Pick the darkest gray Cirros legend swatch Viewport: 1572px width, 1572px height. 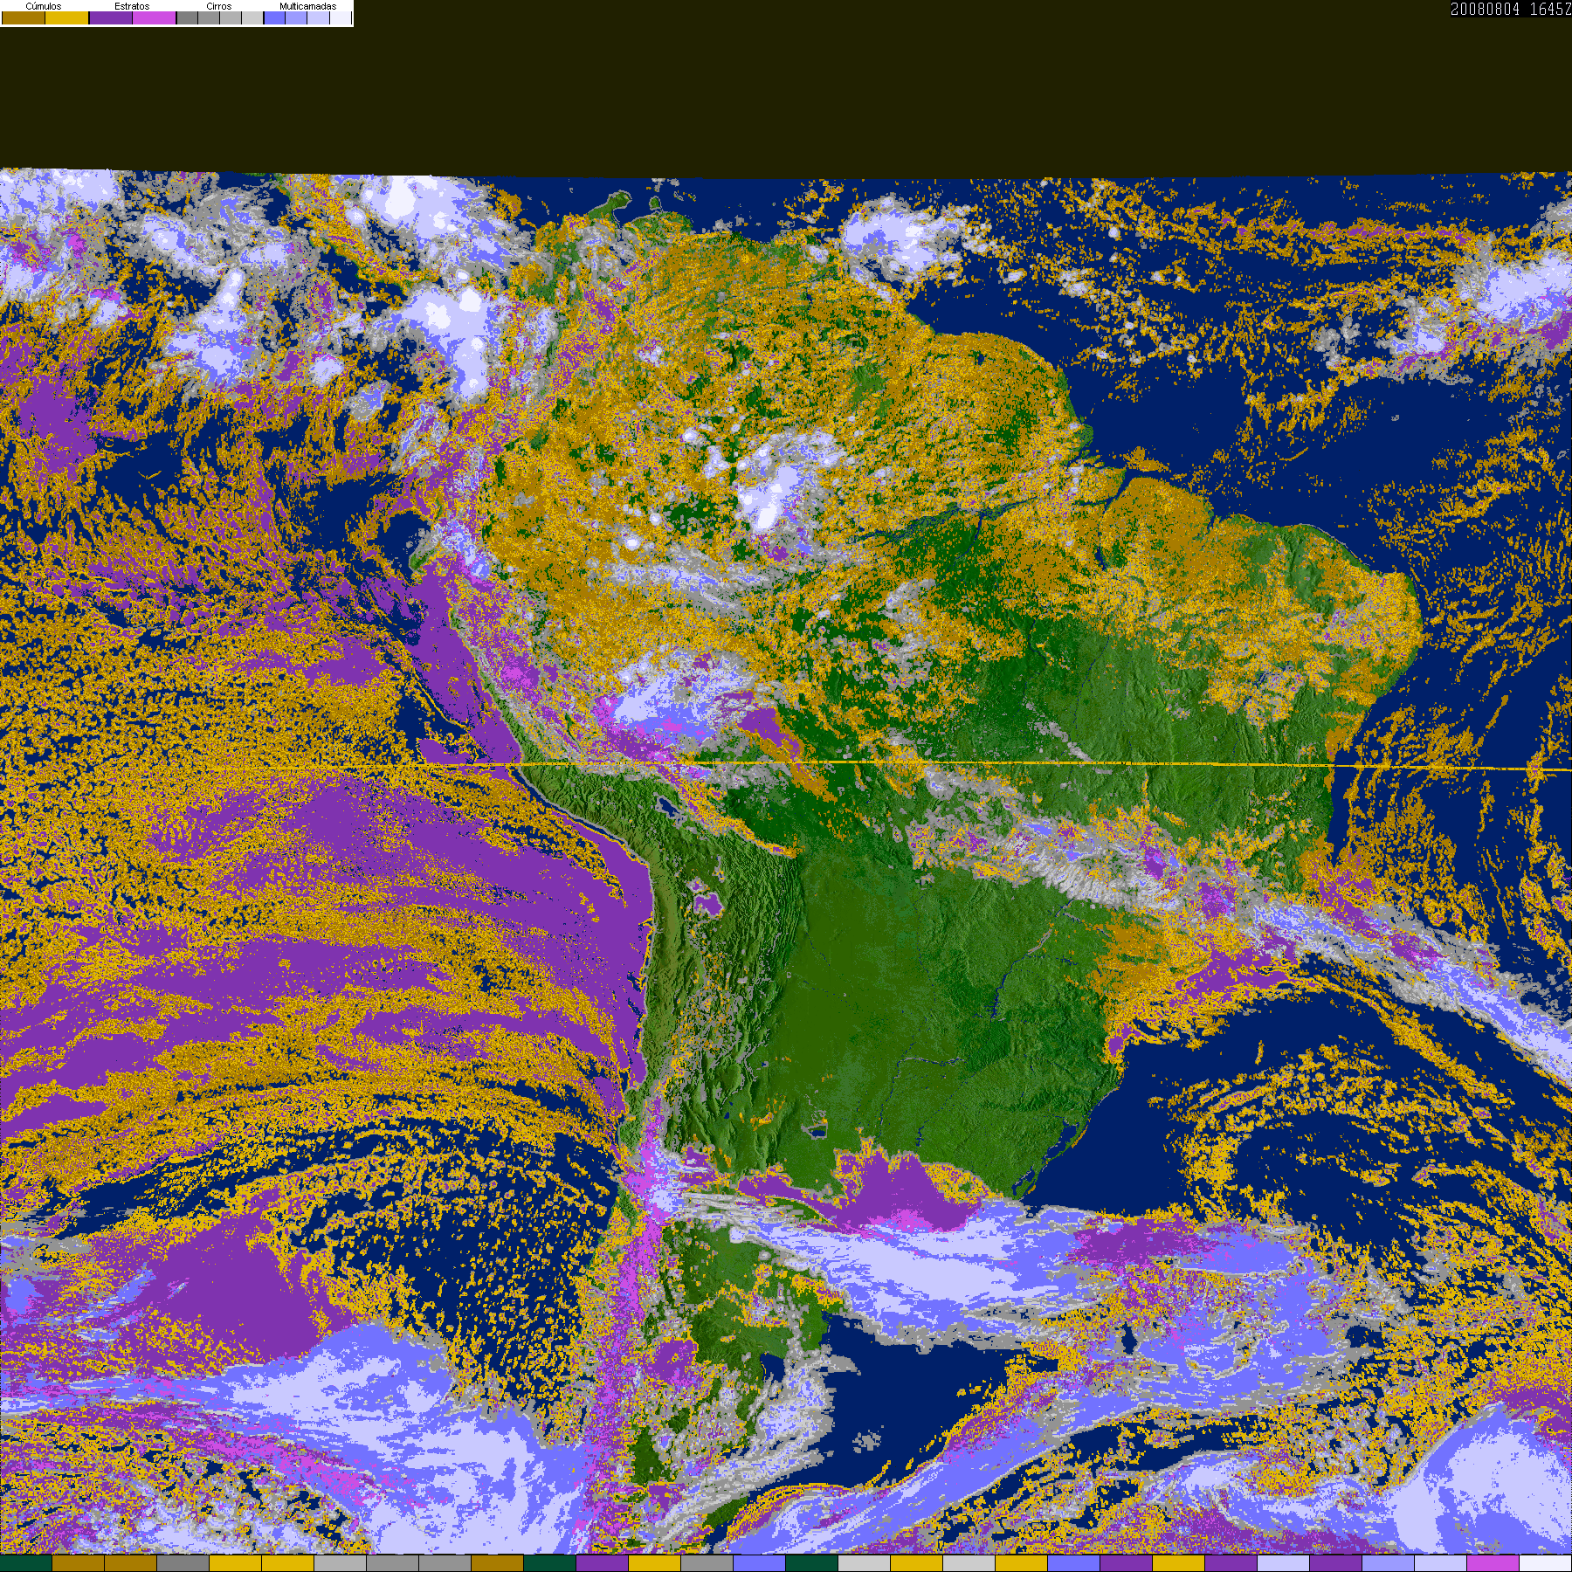(x=187, y=17)
